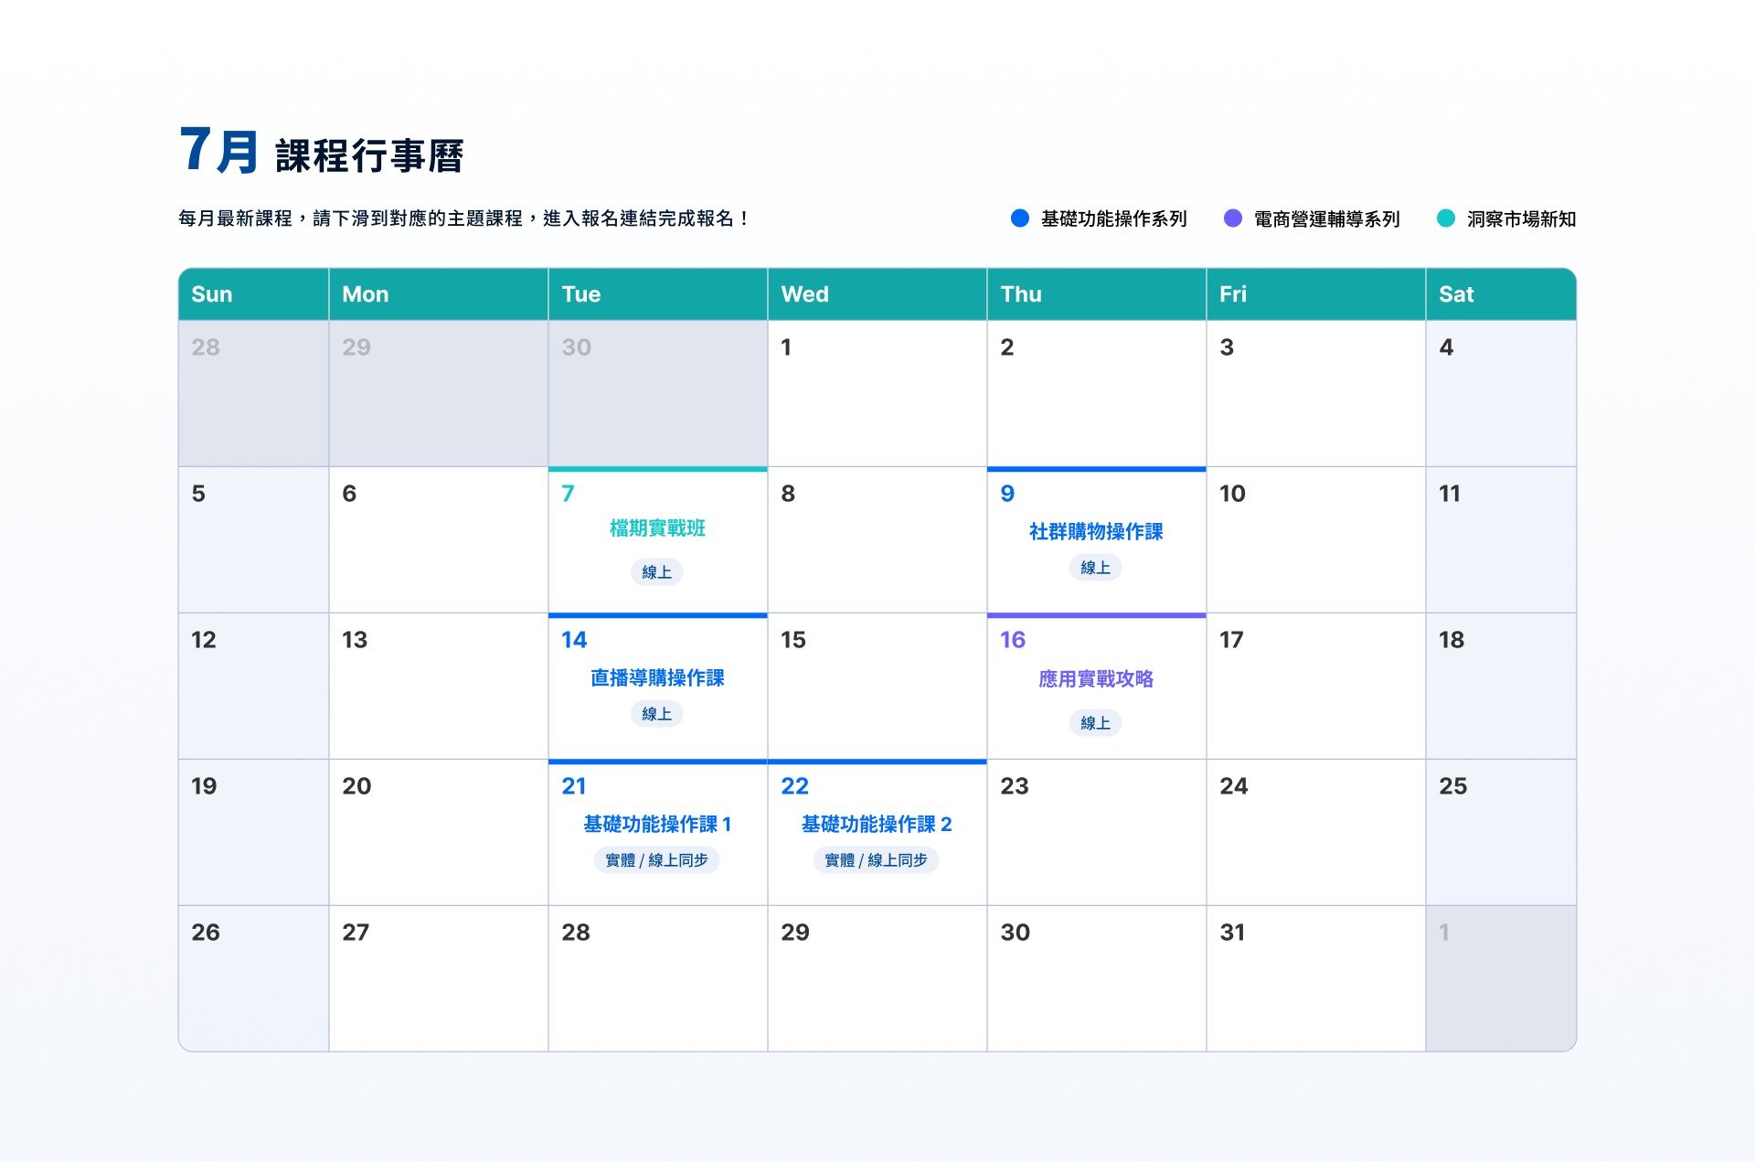Select the July 27 date cell
Viewport: 1755px width, 1162px height.
(439, 978)
